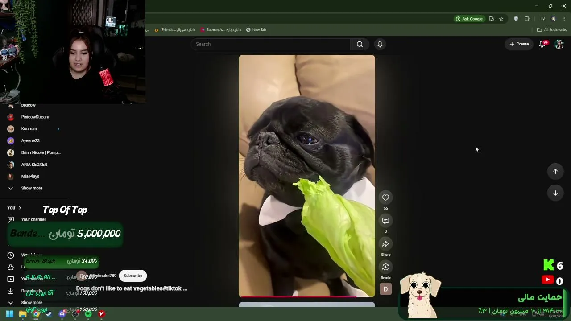Click the search magnifier button
This screenshot has height=321, width=571.
(x=360, y=44)
